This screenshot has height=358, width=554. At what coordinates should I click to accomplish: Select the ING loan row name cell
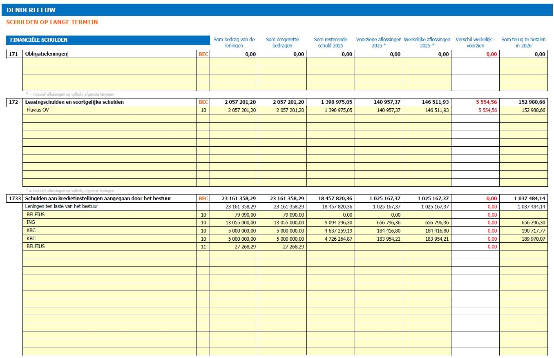coord(109,223)
